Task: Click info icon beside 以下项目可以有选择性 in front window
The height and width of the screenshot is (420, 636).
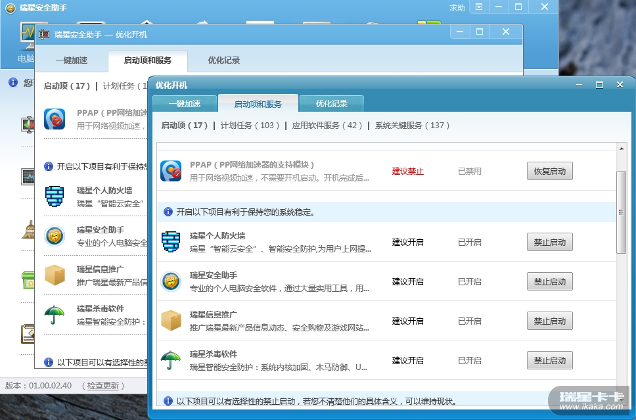Action: click(x=168, y=402)
